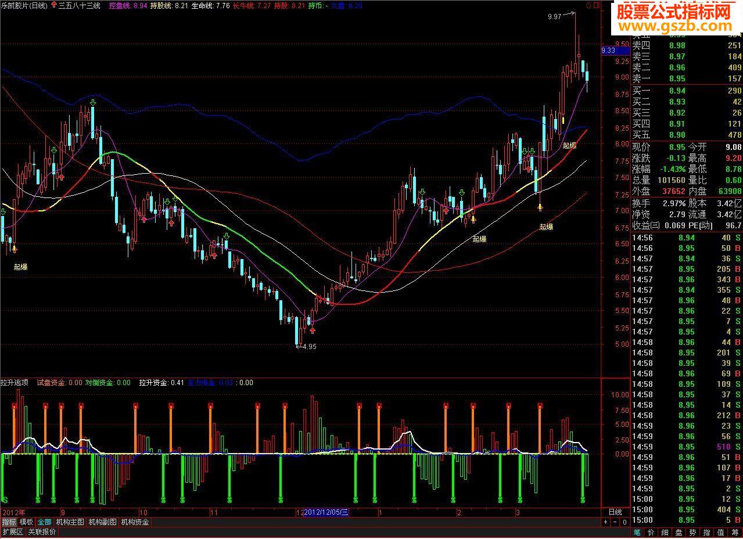The image size is (743, 539).
Task: Switch to 机构副图 tab
Action: [x=103, y=522]
